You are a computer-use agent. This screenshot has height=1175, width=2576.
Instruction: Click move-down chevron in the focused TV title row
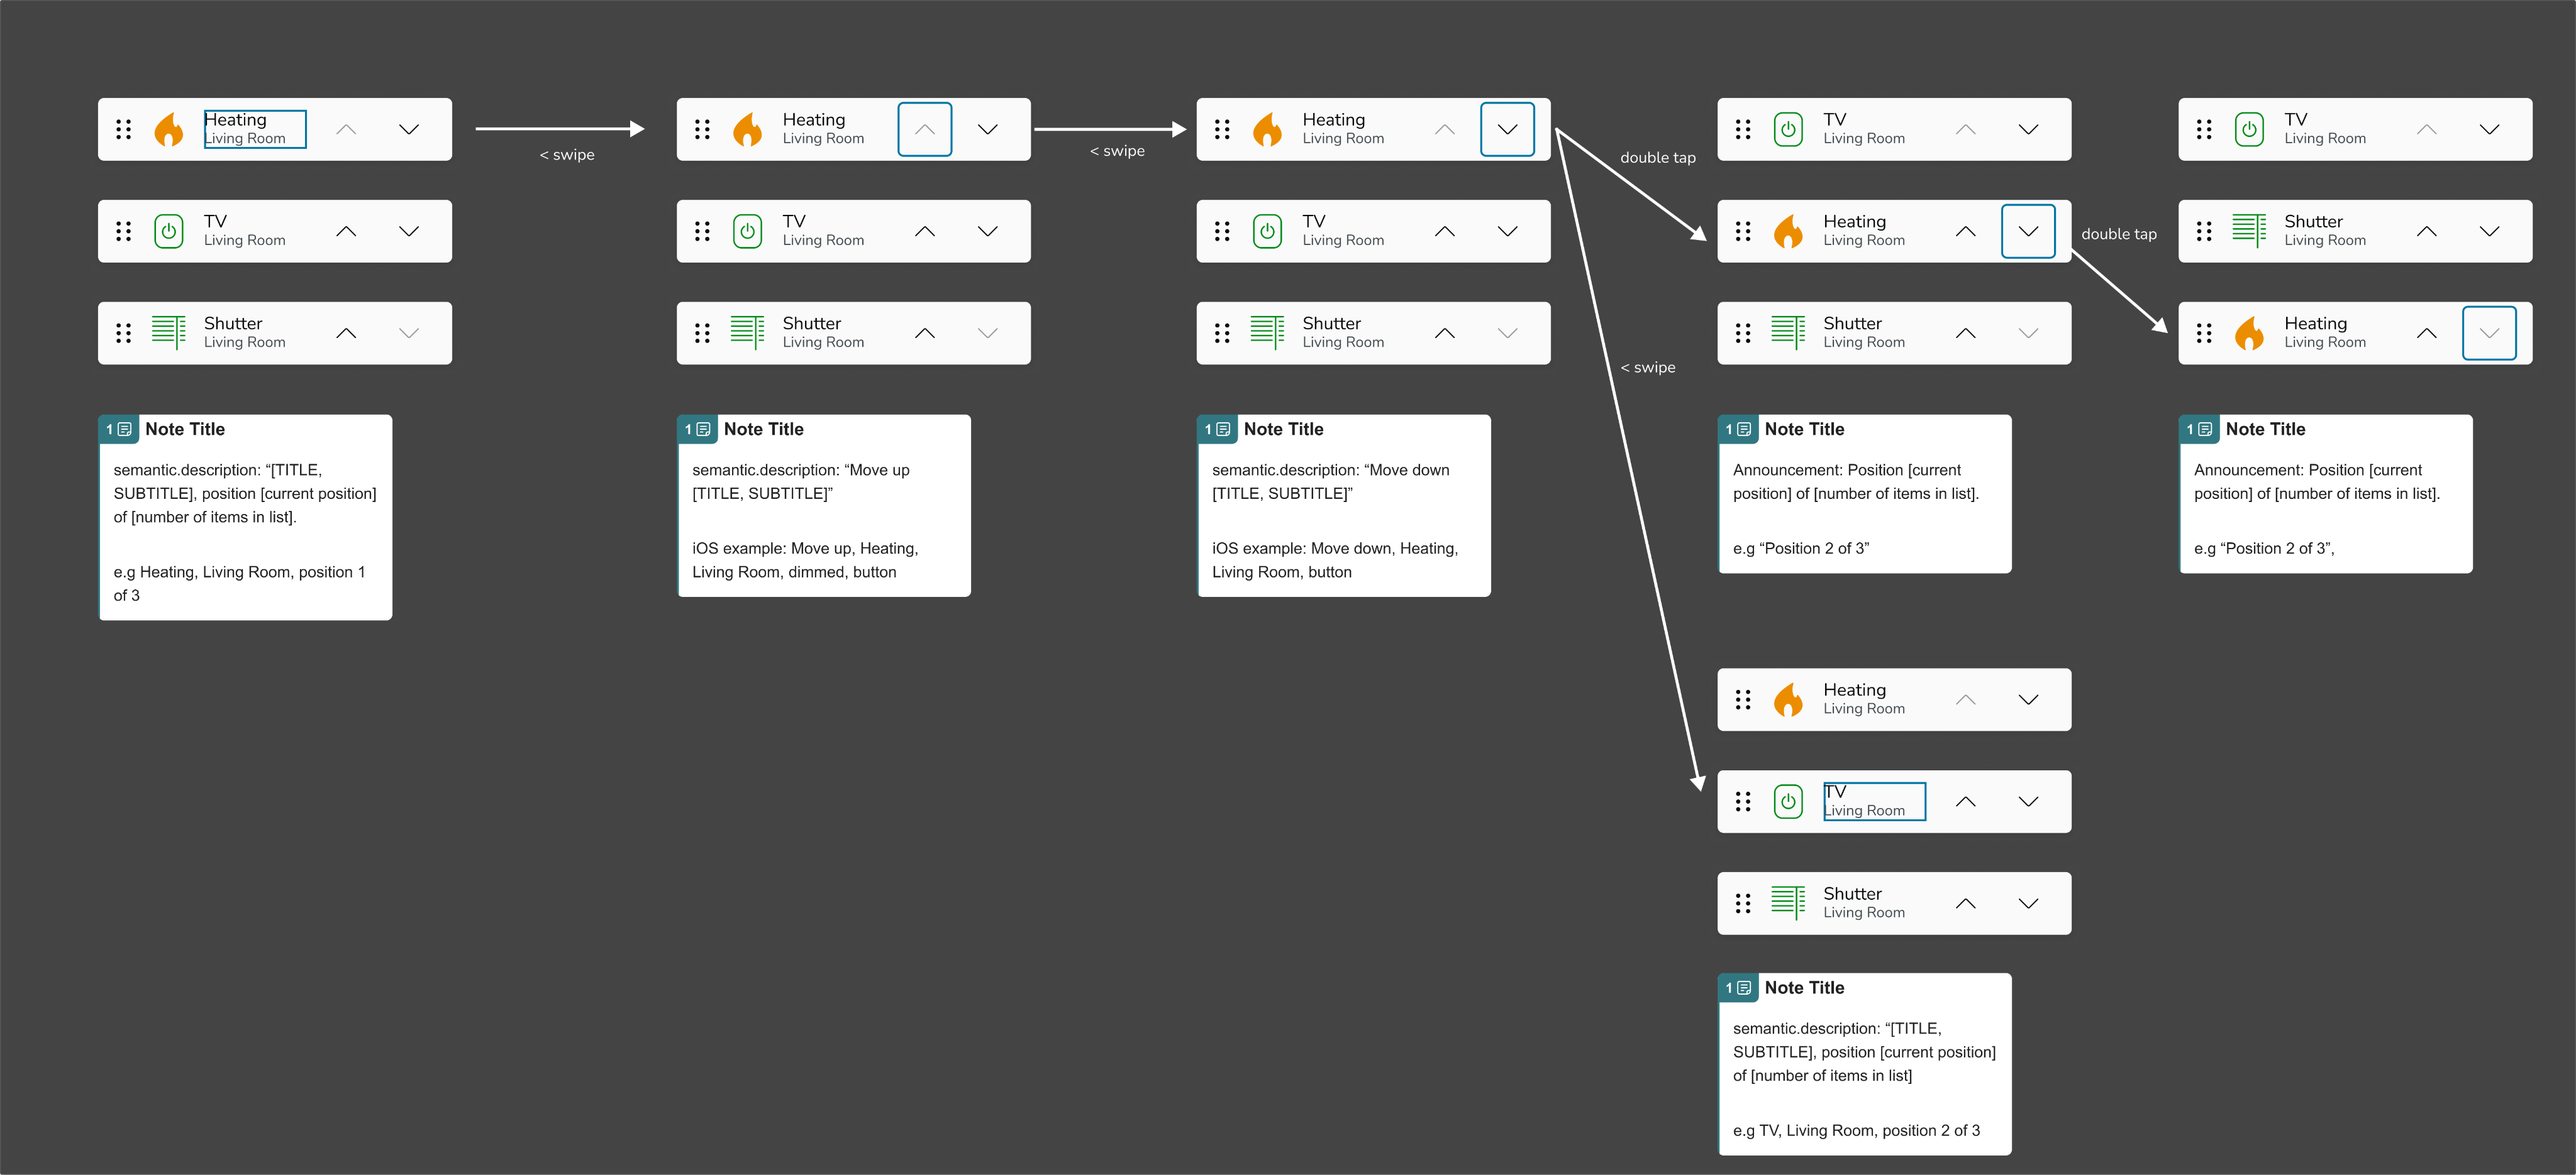[x=2028, y=801]
